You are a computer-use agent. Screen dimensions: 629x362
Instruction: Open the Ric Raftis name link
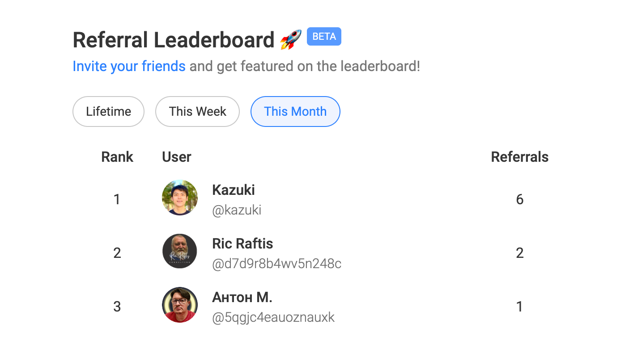pyautogui.click(x=242, y=244)
